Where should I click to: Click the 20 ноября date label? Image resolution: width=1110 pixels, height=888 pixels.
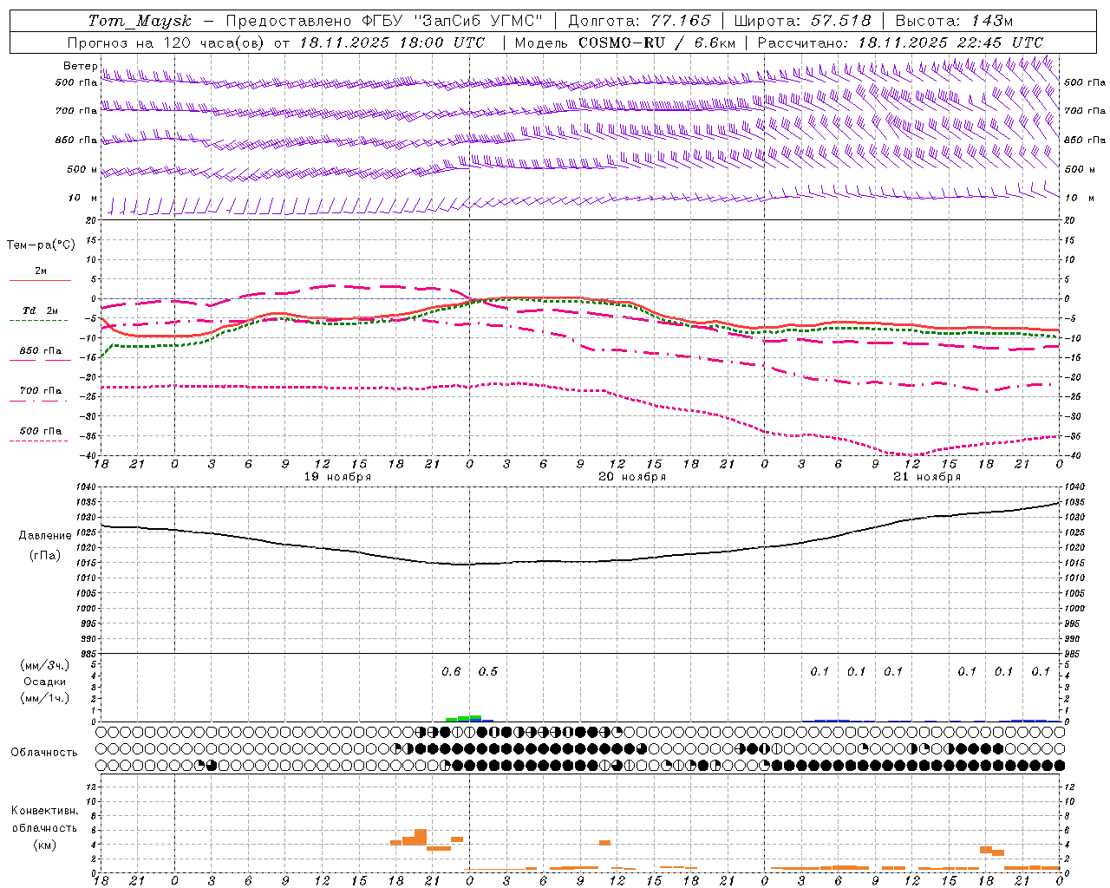pos(632,477)
